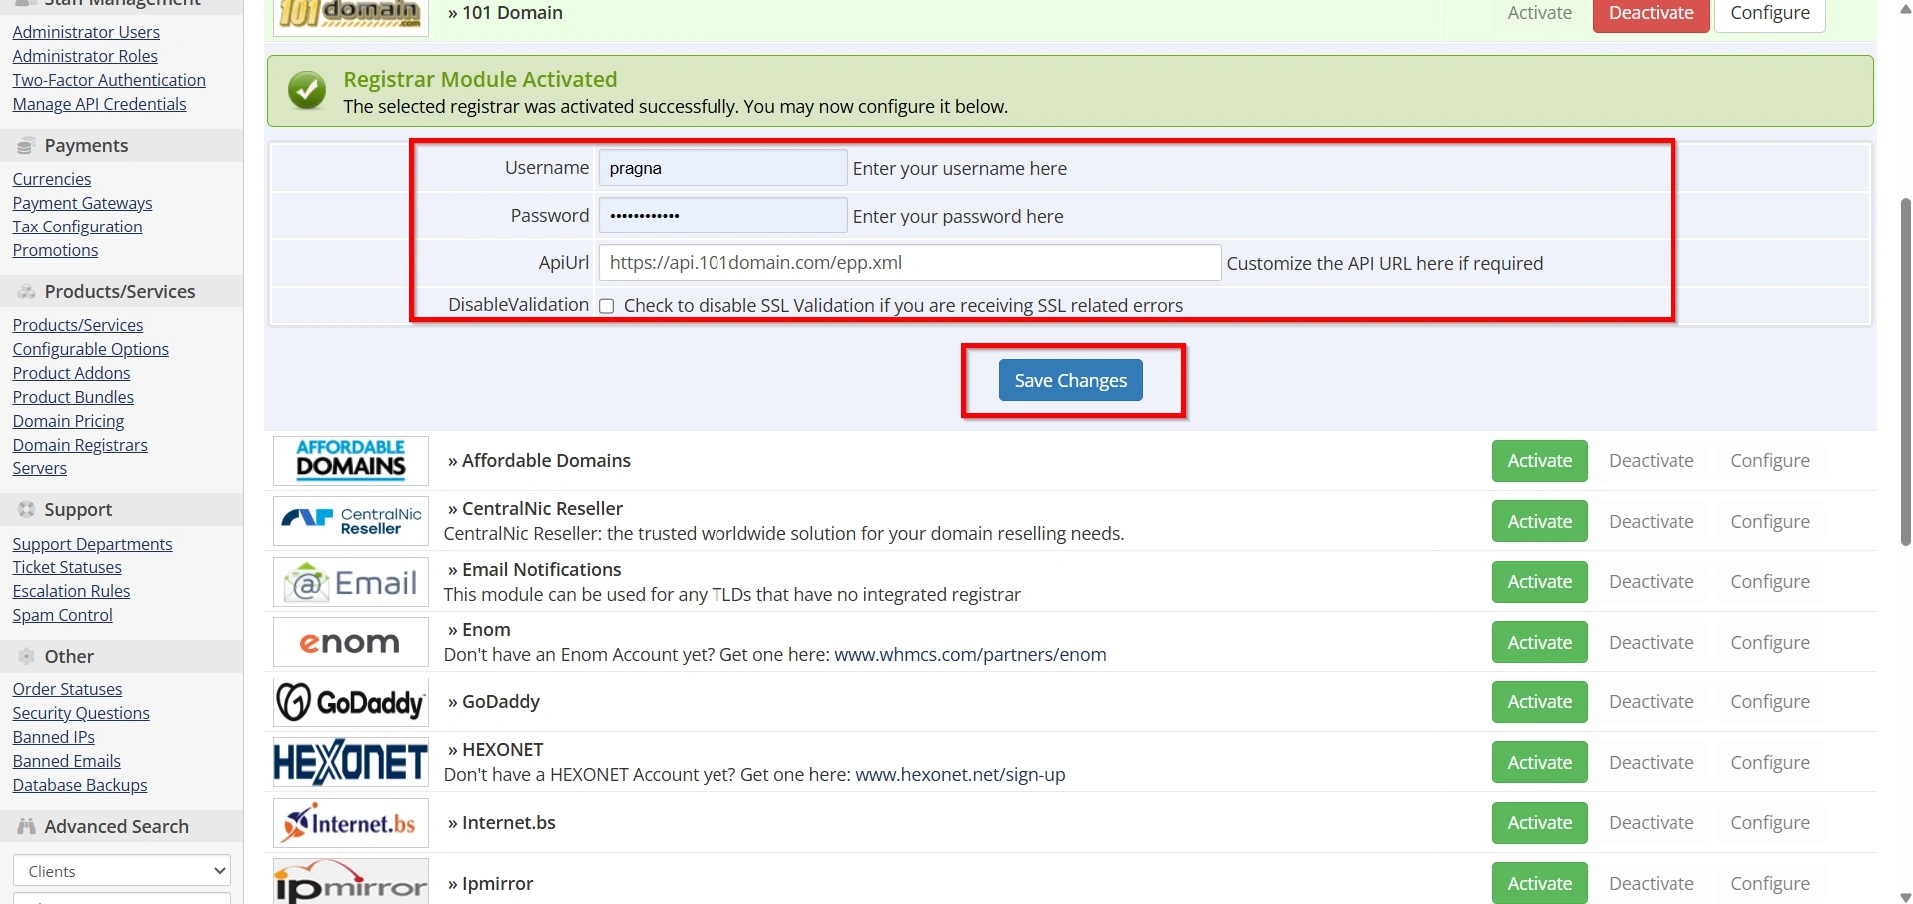Screen dimensions: 1913x904
Task: Open Banned Emails
Action: 66,761
